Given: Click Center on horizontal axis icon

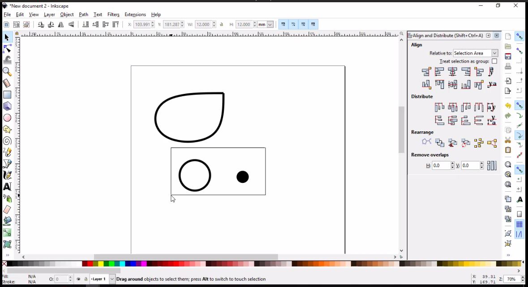Looking at the screenshot, I should click(453, 84).
